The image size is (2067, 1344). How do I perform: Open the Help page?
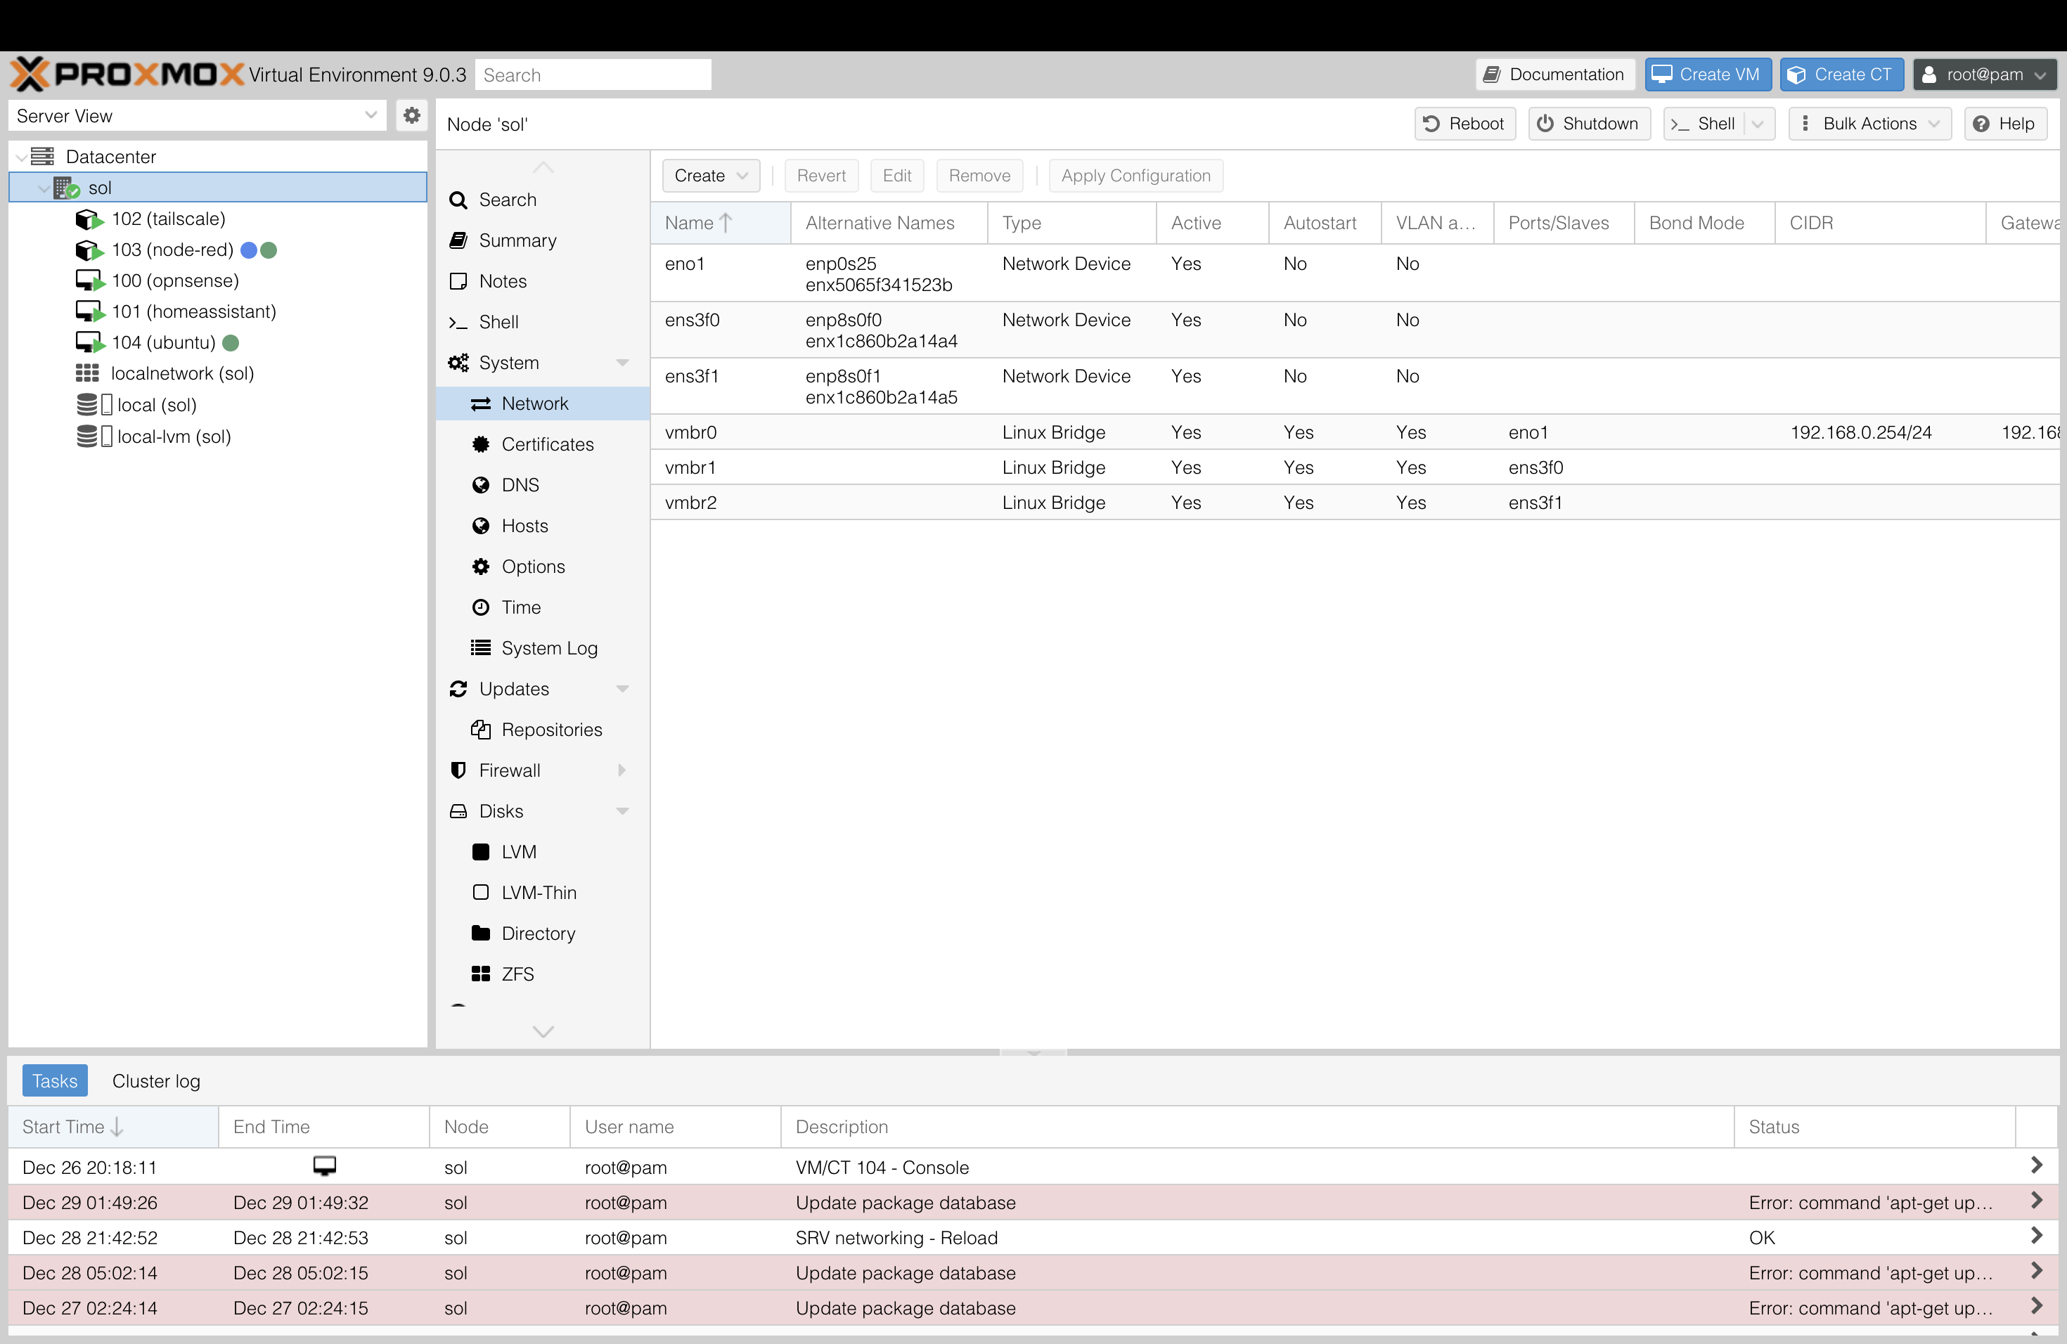(x=2004, y=123)
